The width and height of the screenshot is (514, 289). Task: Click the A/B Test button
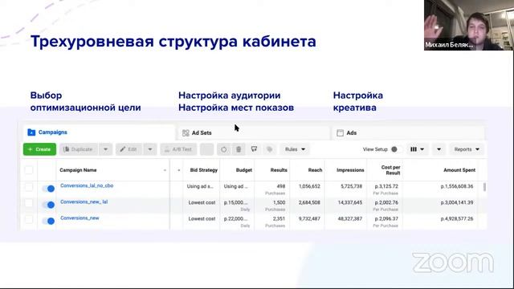pyautogui.click(x=178, y=149)
